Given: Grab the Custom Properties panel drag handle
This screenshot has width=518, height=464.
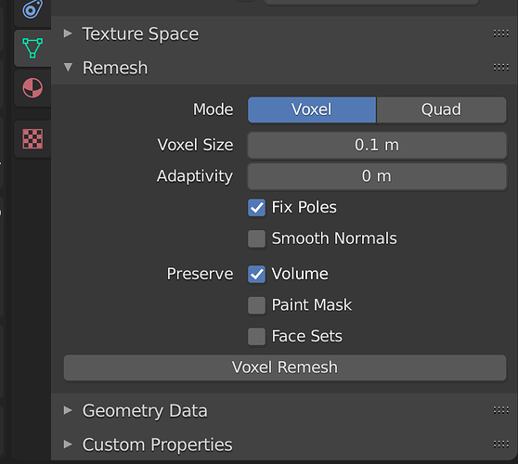Looking at the screenshot, I should click(500, 445).
